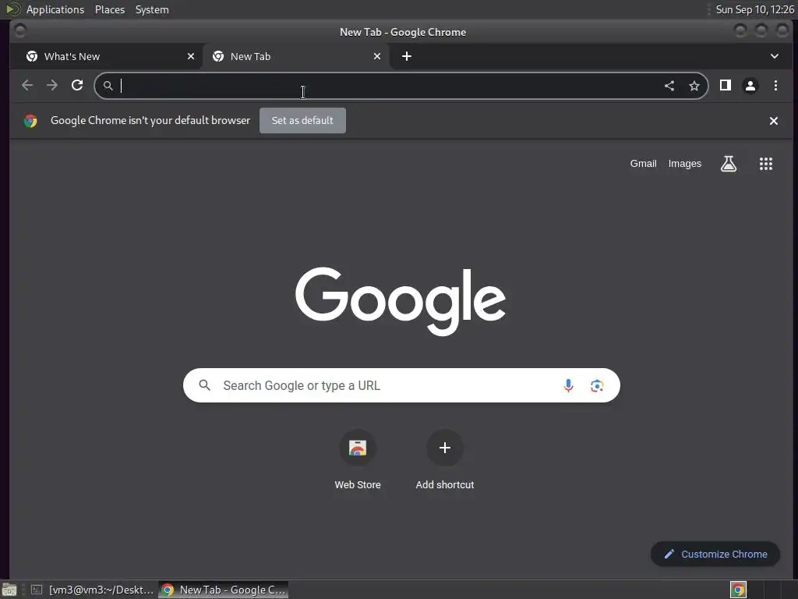The image size is (798, 599).
Task: Close the What's New tab
Action: point(191,56)
